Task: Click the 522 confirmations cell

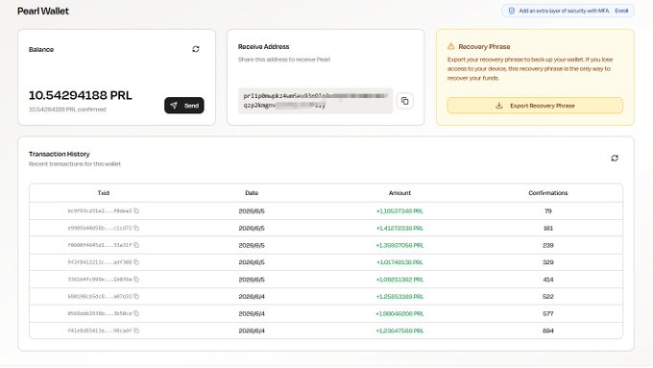Action: [x=548, y=296]
